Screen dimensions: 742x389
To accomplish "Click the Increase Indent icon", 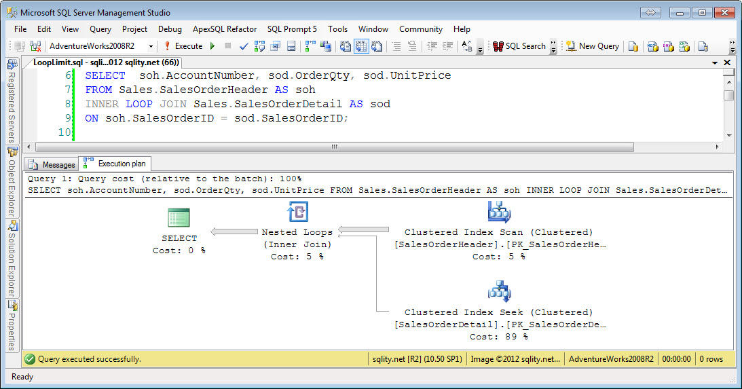I will click(447, 46).
